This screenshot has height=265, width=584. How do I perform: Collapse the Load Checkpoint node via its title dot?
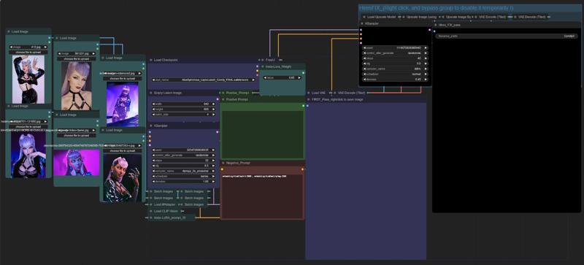tap(151, 60)
